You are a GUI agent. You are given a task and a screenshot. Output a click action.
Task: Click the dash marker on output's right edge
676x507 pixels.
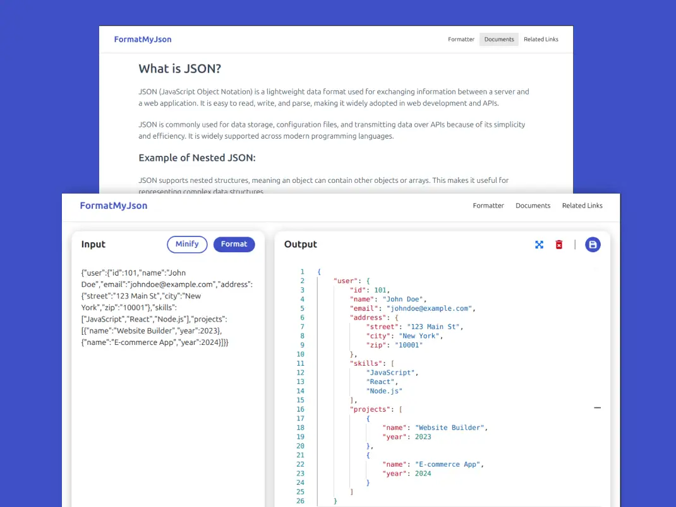pyautogui.click(x=597, y=408)
